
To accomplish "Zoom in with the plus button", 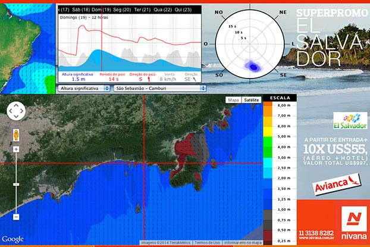I will tap(16, 149).
